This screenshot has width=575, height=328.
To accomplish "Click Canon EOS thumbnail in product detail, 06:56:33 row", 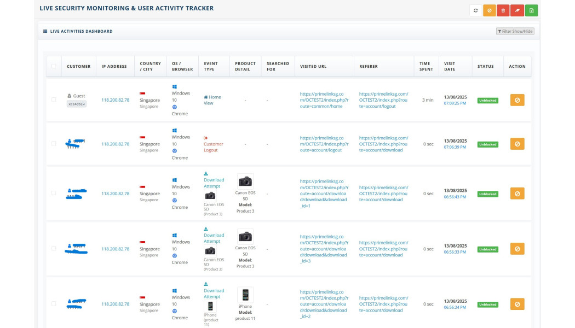I will [x=245, y=237].
